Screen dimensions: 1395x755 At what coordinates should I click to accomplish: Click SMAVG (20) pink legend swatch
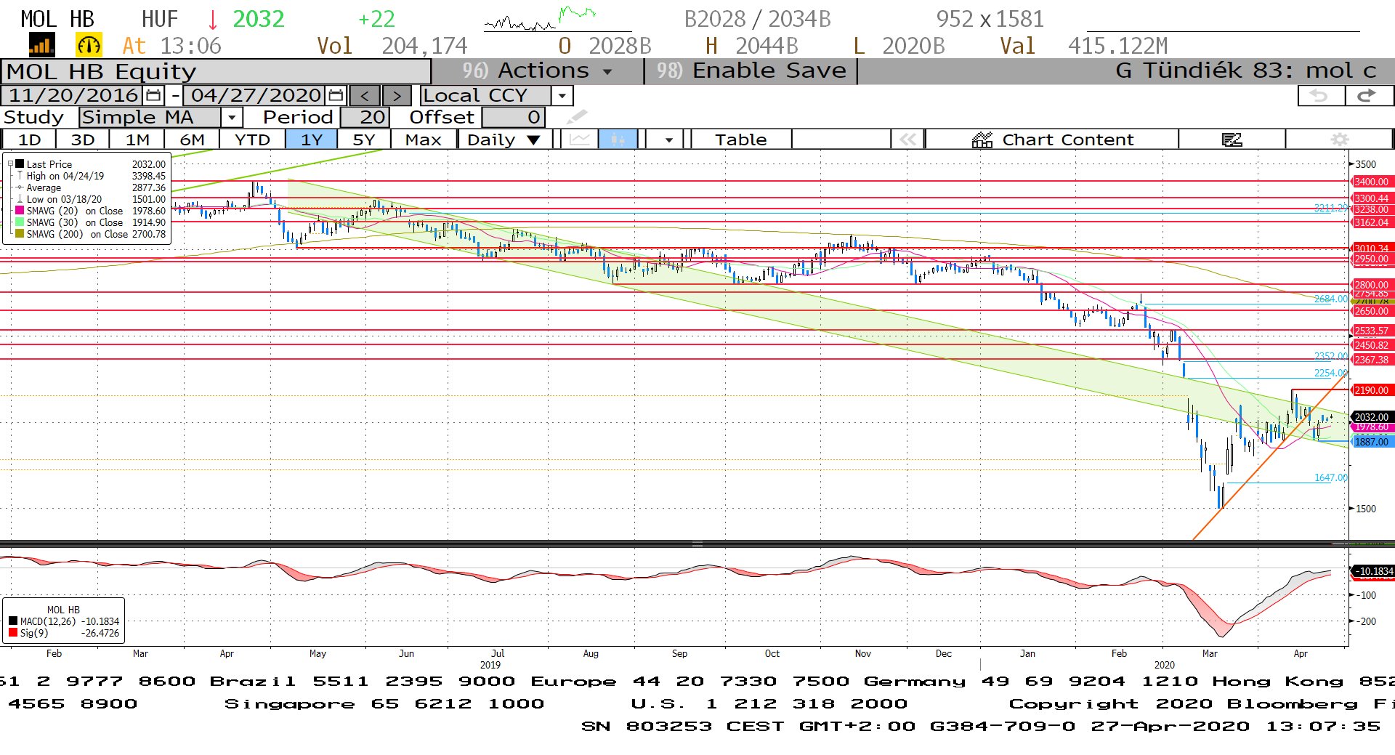point(20,211)
